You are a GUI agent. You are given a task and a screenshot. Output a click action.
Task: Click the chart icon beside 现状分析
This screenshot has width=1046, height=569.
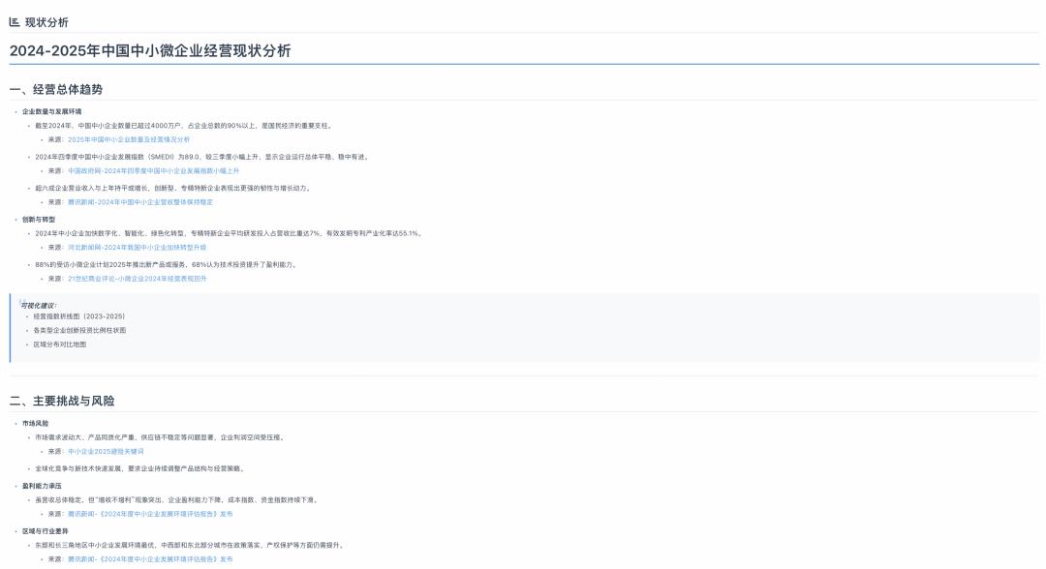tap(14, 22)
